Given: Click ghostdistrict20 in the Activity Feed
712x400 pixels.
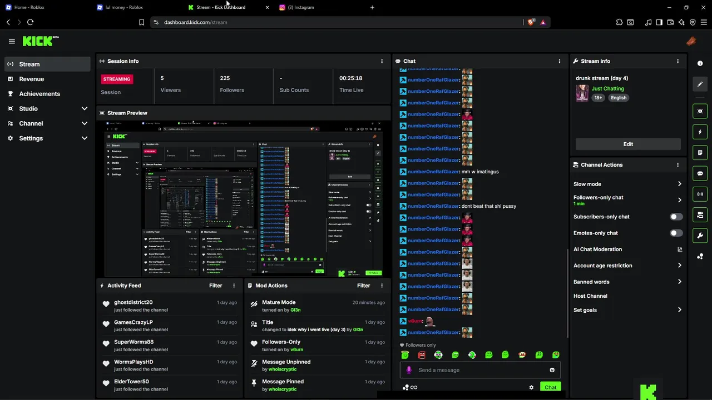Looking at the screenshot, I should point(133,302).
